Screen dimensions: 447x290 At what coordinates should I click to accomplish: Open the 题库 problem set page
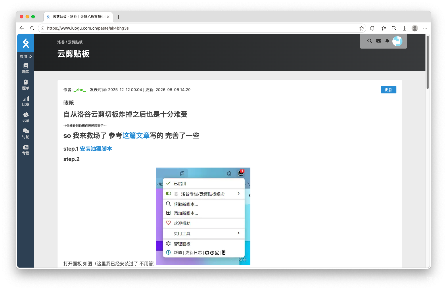click(26, 68)
